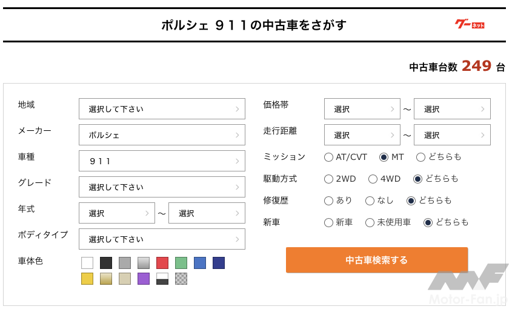Open the minimum 価格帯 price dropdown

362,109
